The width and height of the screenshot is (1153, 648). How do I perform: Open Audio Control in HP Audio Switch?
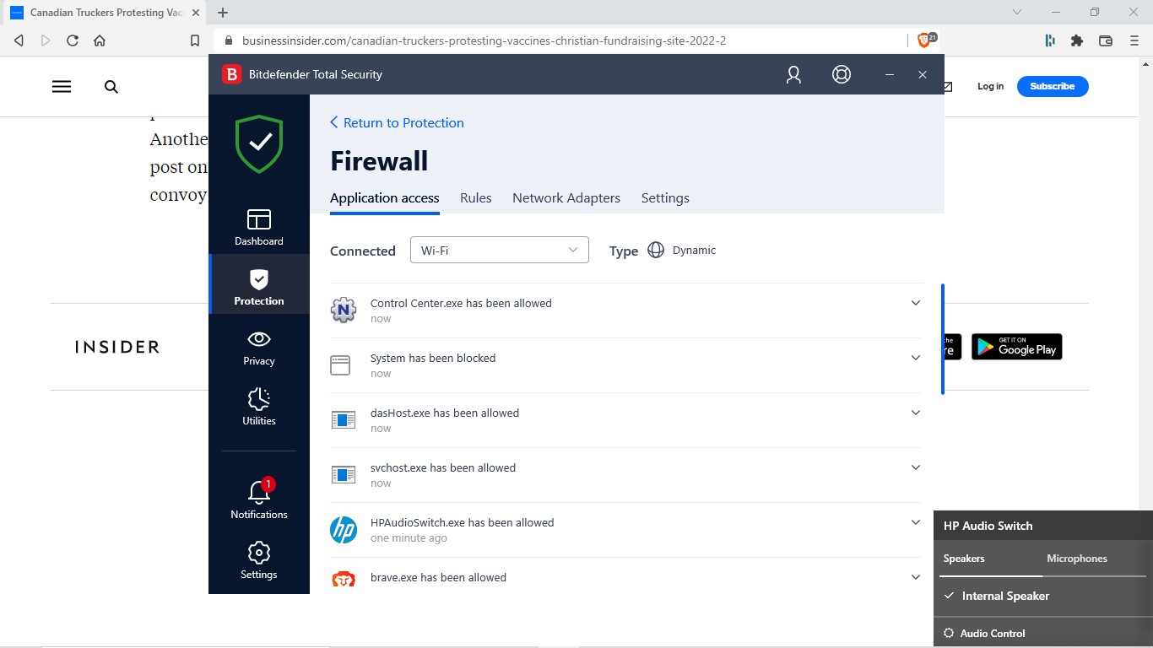[992, 633]
